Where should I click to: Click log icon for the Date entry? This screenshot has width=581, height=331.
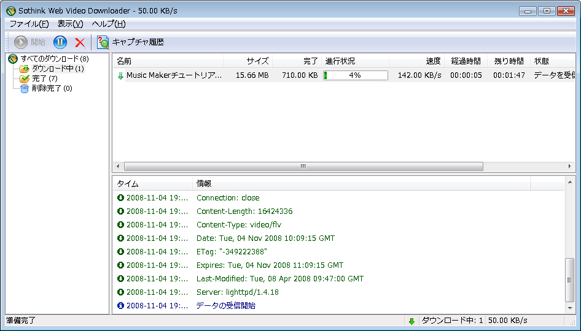pyautogui.click(x=120, y=238)
